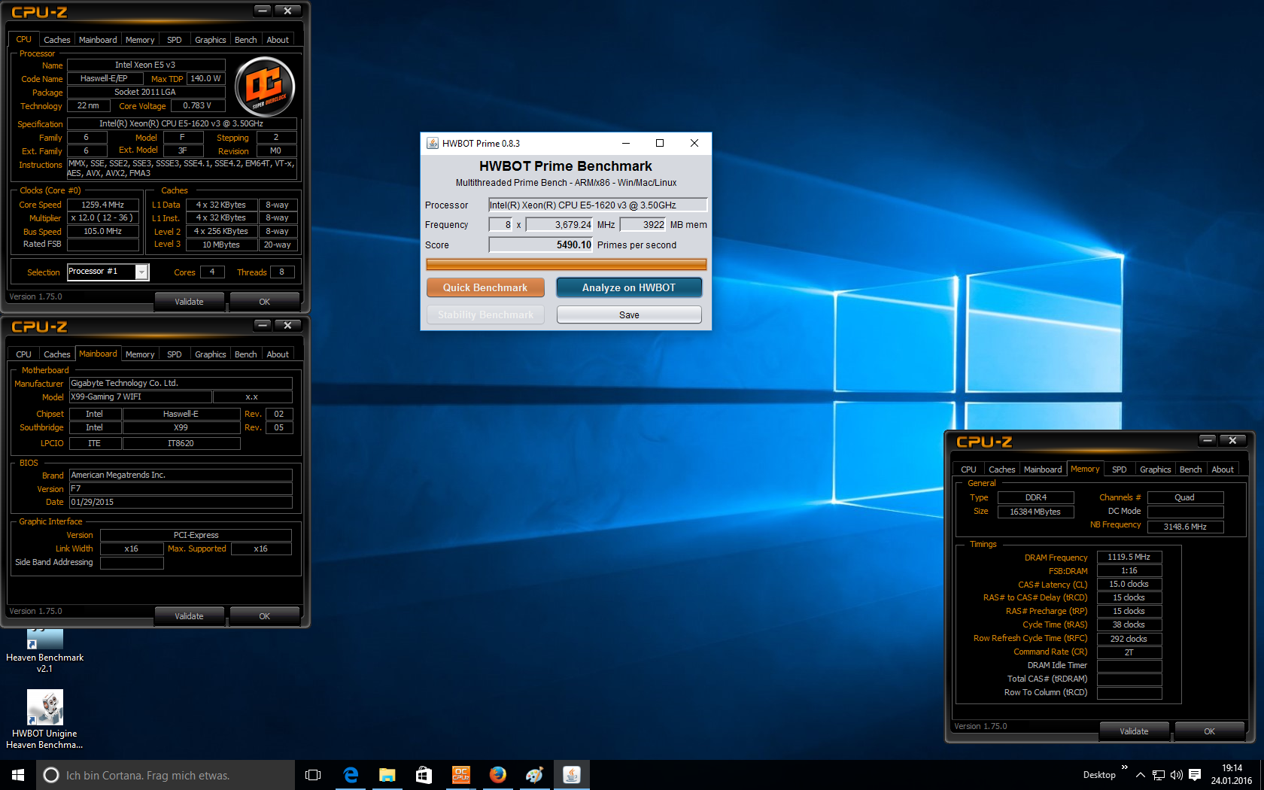Open Heaven Benchmark v2.1 desktop shortcut
The height and width of the screenshot is (790, 1264).
pyautogui.click(x=45, y=651)
